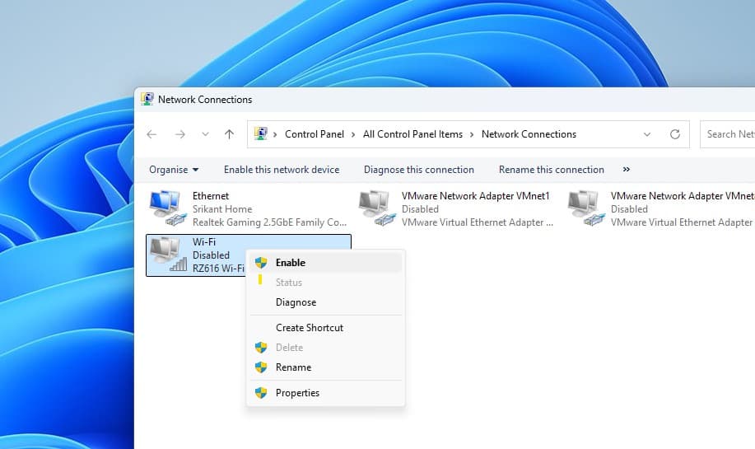The image size is (755, 449).
Task: Click 'Realtek Gaming 2.5GbE Family Co...' text
Action: (270, 222)
